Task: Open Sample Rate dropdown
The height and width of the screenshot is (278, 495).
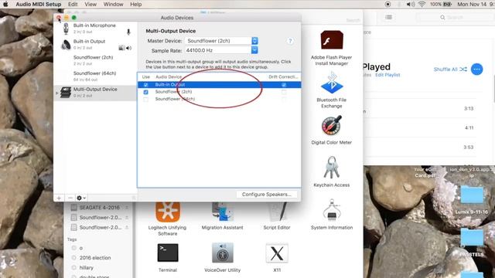Action: pyautogui.click(x=254, y=50)
